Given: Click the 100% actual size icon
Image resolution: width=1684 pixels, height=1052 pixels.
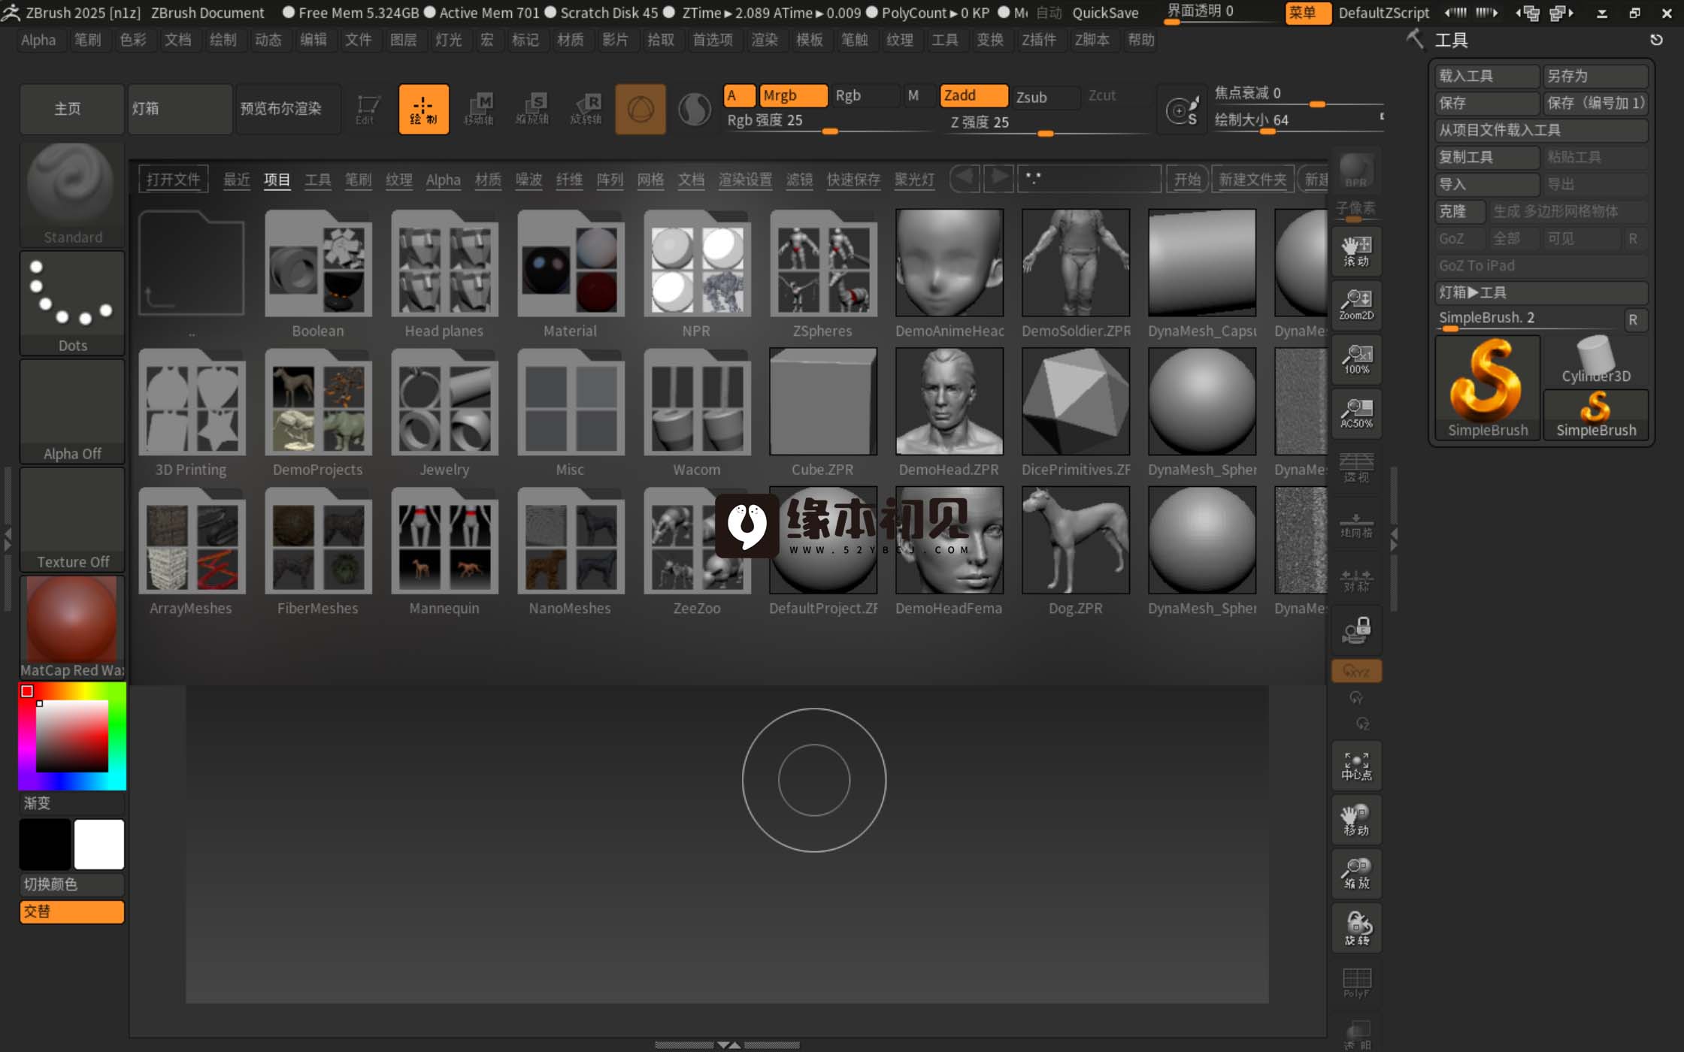Looking at the screenshot, I should pyautogui.click(x=1356, y=359).
